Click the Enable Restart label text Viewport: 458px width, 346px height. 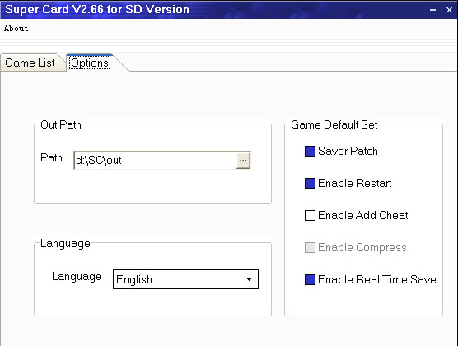(354, 184)
